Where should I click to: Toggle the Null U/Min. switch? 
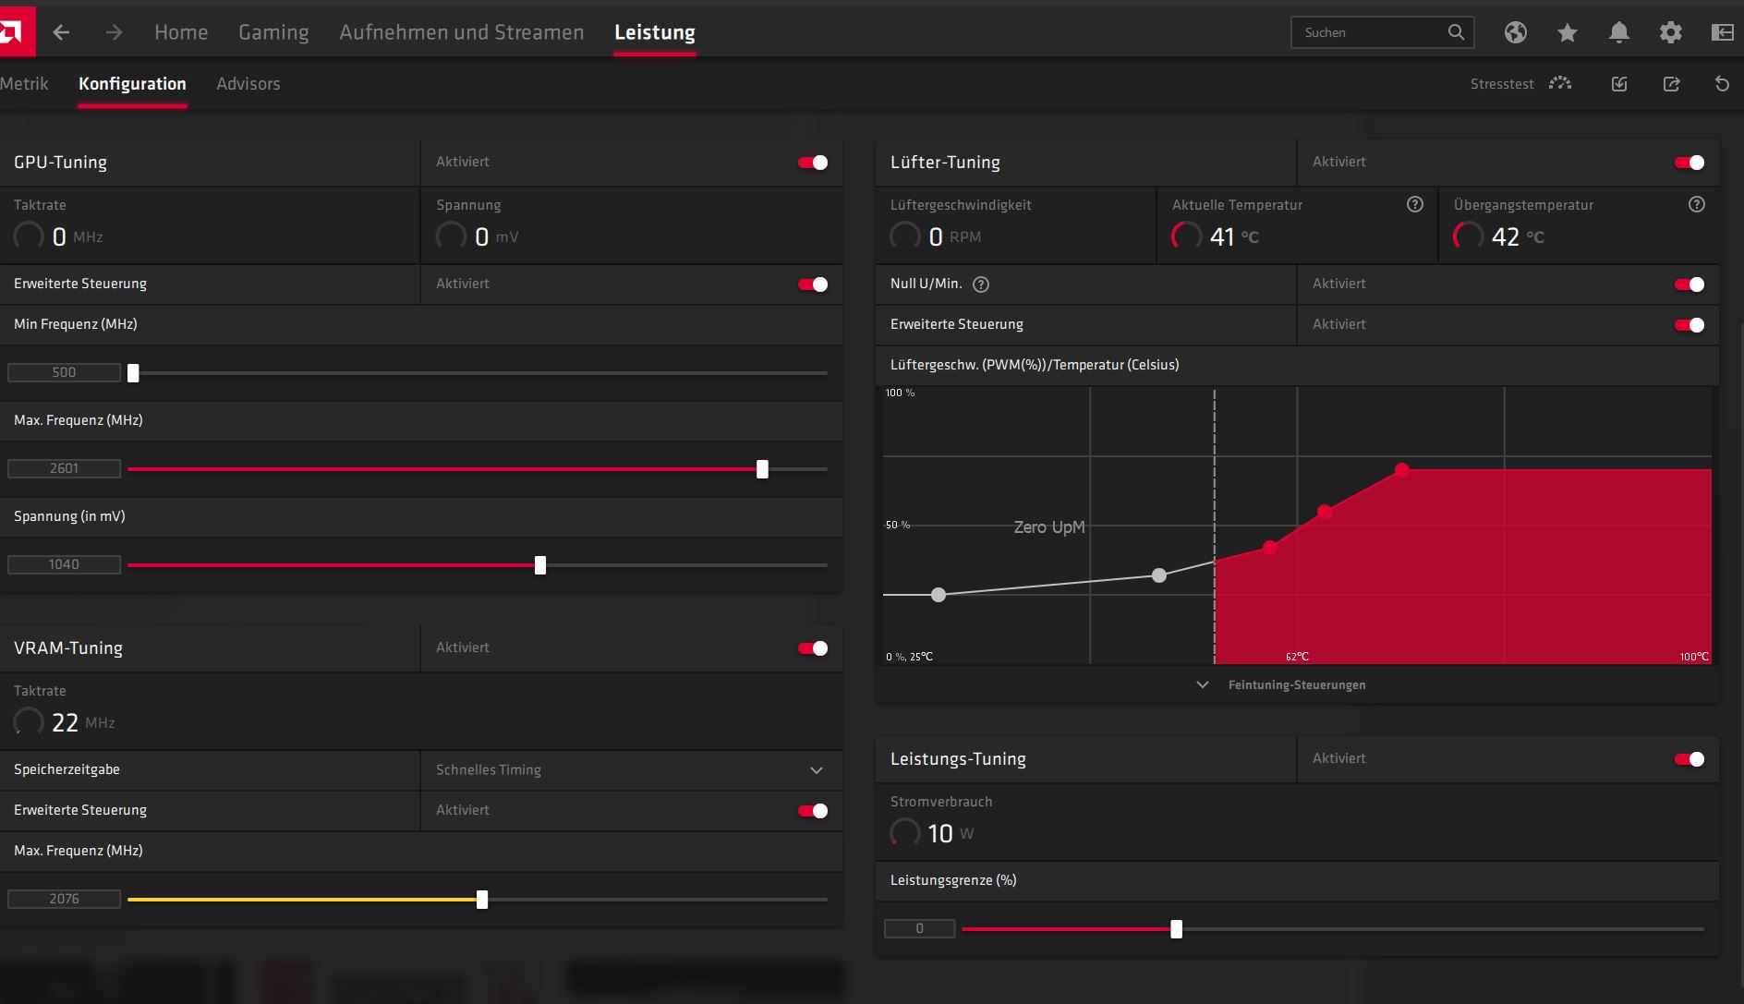pos(1689,284)
